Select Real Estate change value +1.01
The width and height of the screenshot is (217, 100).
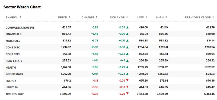pyautogui.click(x=95, y=60)
